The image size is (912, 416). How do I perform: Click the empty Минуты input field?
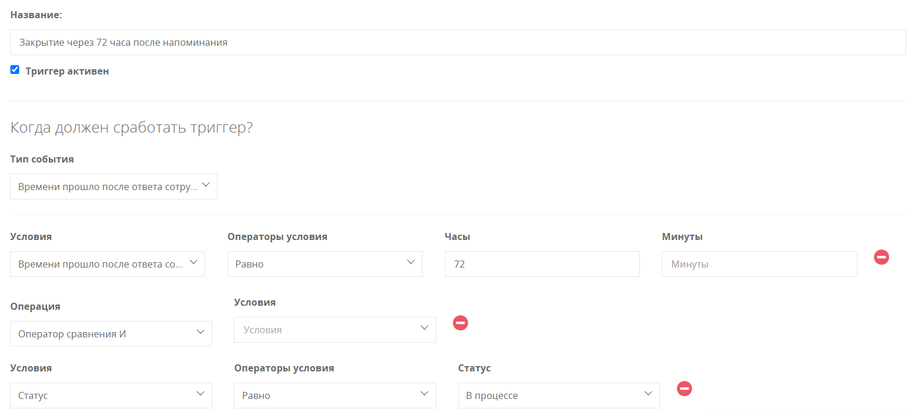click(x=759, y=264)
